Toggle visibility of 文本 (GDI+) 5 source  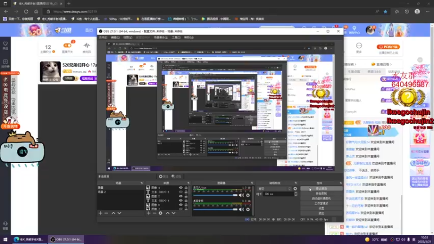181,192
